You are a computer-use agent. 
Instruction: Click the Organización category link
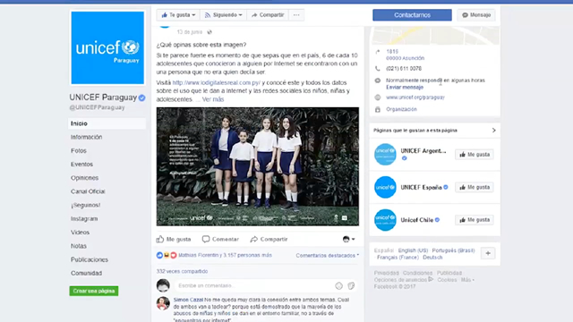(x=401, y=109)
